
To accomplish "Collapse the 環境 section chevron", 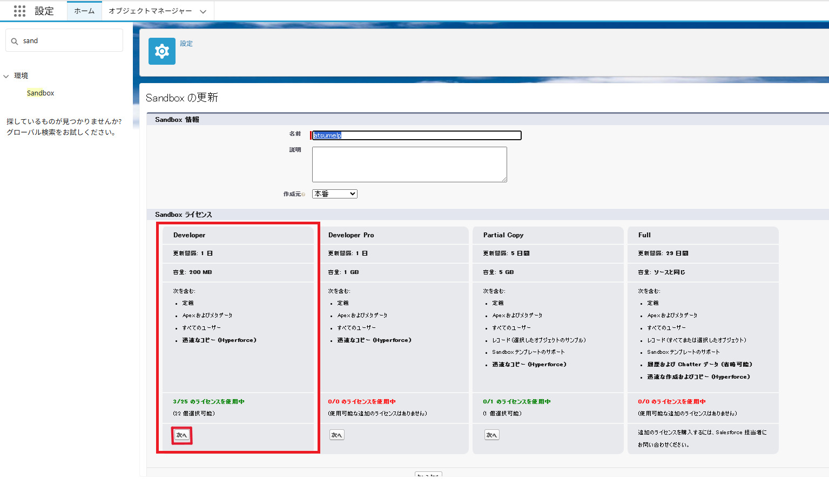I will pyautogui.click(x=6, y=76).
